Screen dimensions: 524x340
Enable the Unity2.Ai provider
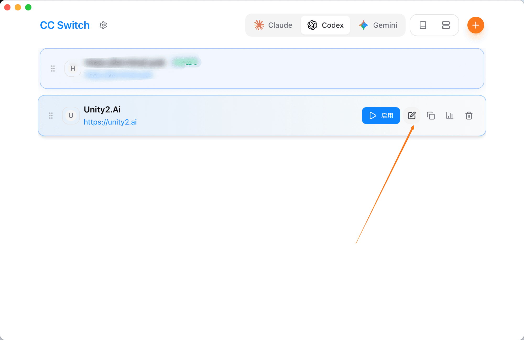[x=381, y=116]
